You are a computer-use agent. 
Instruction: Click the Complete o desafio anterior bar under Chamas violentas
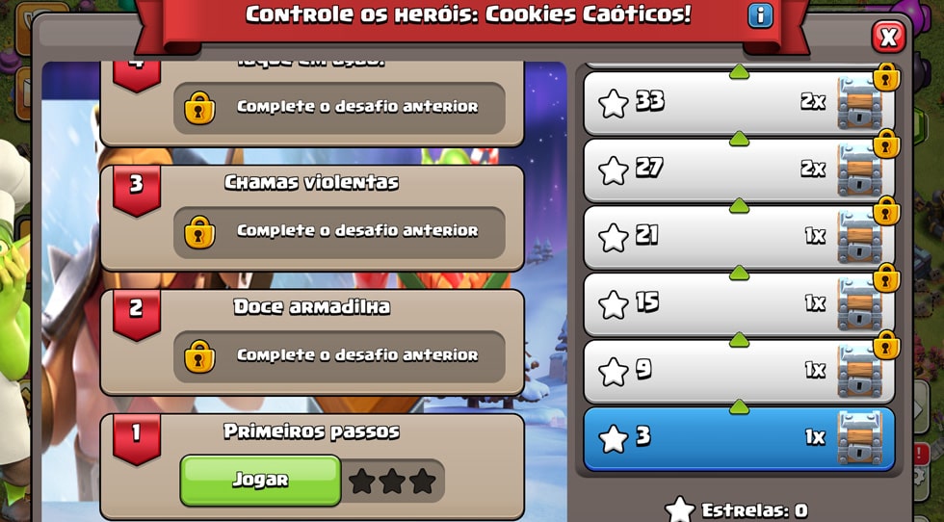tap(339, 232)
